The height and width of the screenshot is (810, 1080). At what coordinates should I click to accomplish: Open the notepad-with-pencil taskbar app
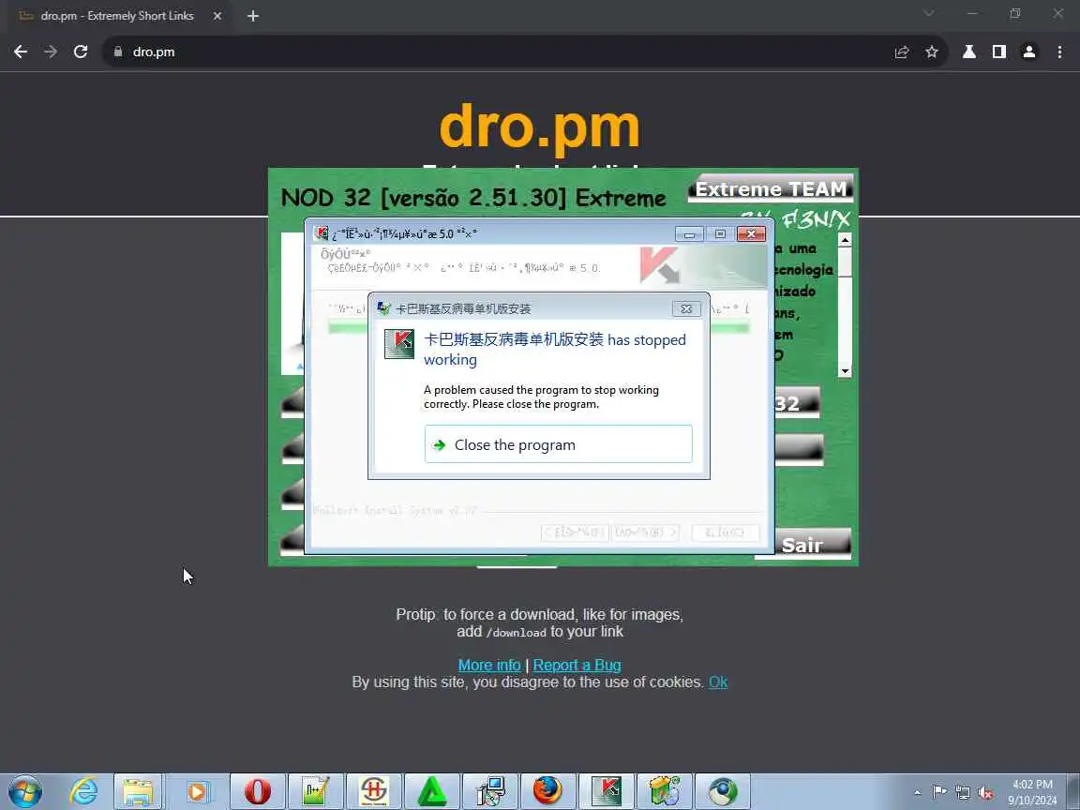pyautogui.click(x=315, y=791)
